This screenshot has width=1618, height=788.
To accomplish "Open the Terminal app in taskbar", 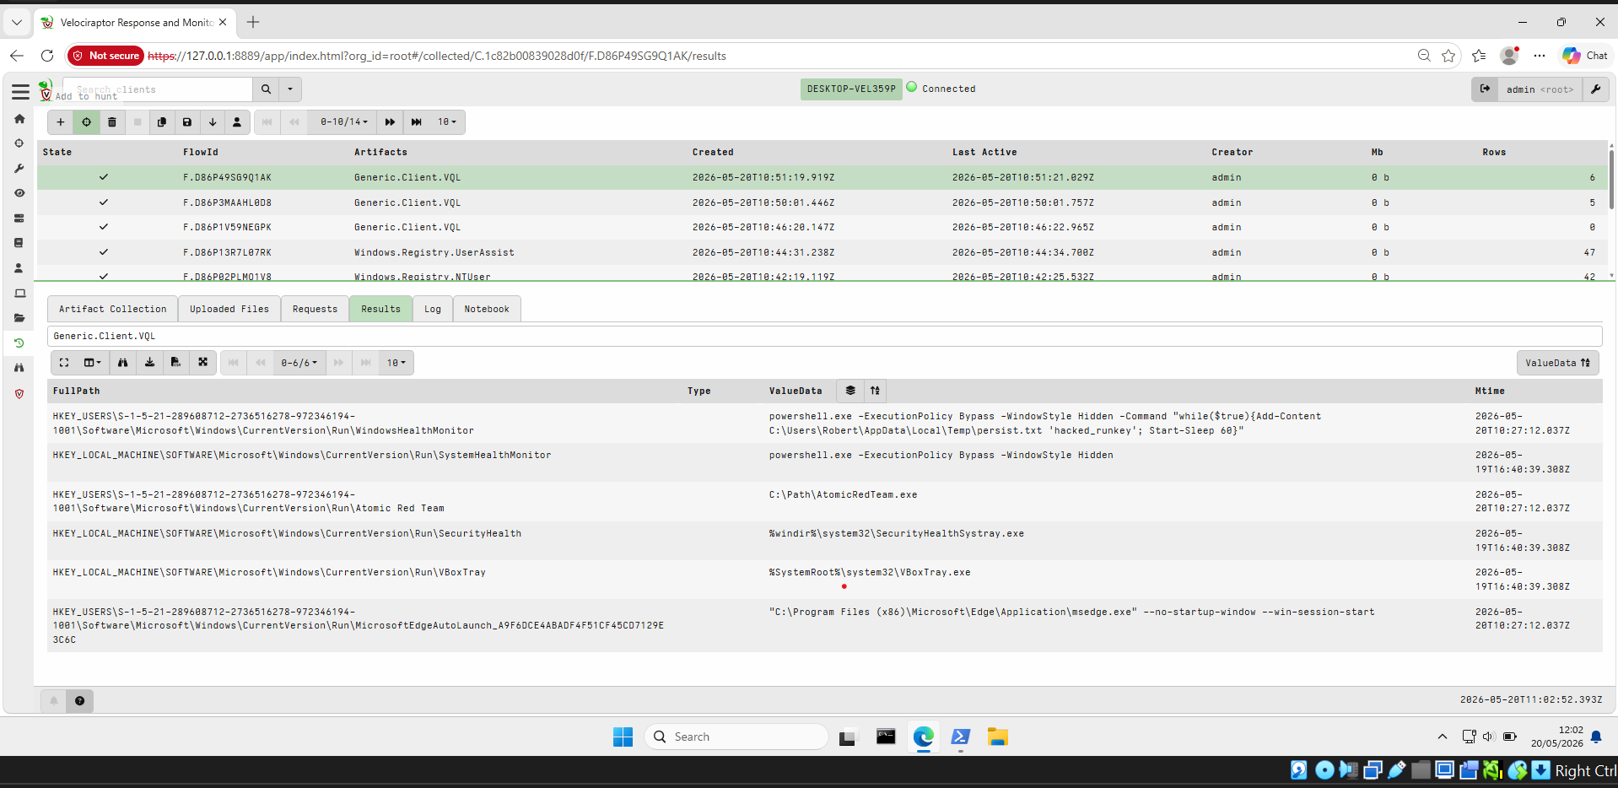I will [886, 737].
